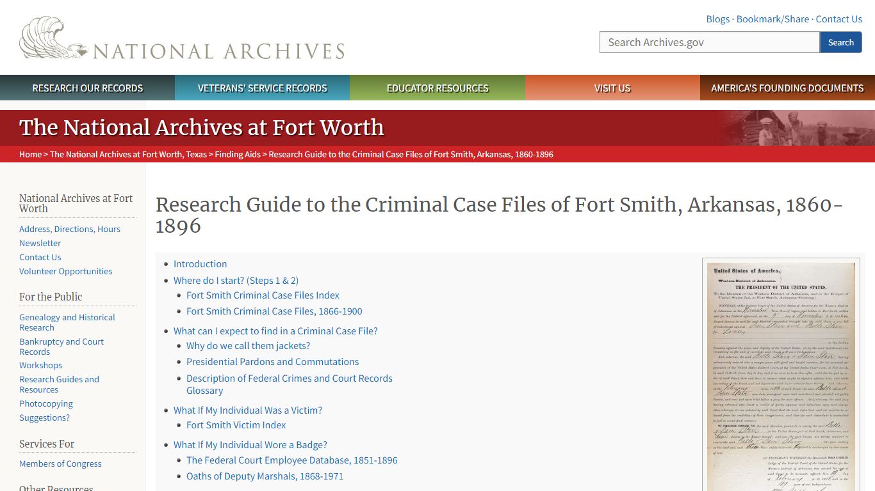Screen dimensions: 875x491
Task: Click the Research Guide breadcrumb text
Action: [411, 154]
